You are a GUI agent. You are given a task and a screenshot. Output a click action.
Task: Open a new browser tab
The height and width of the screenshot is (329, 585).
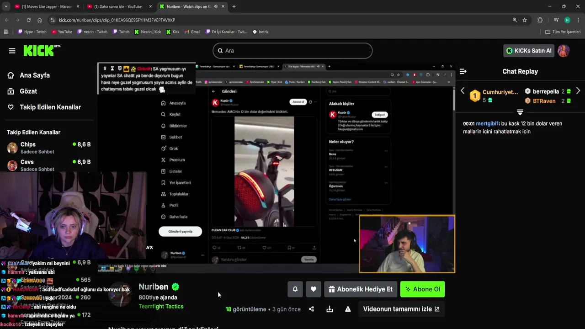234,6
